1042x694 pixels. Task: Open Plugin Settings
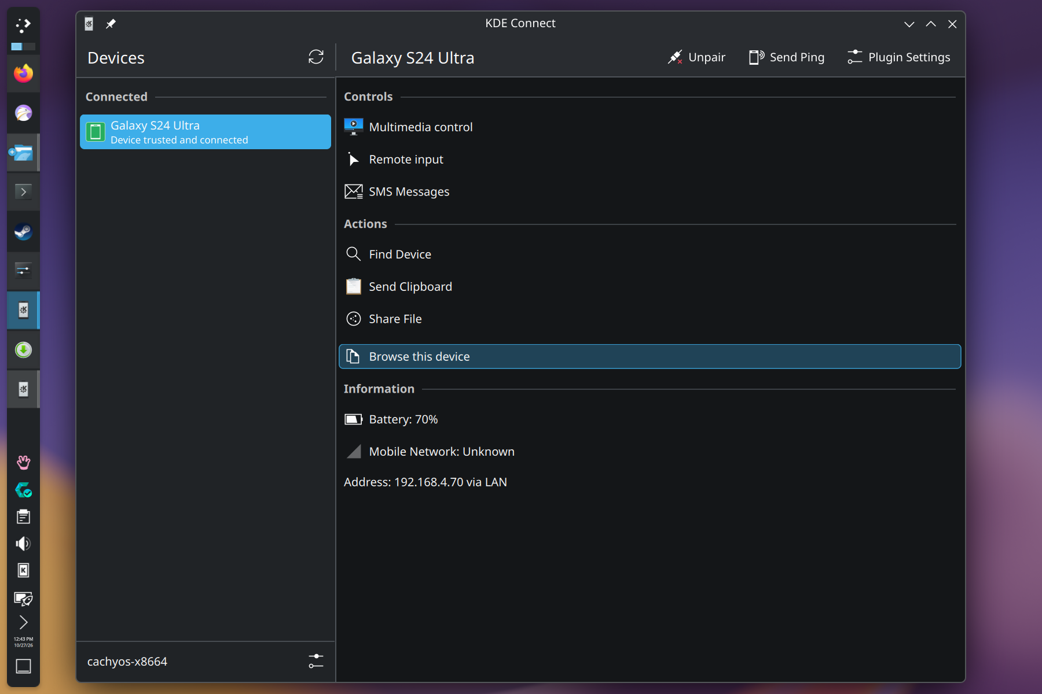tap(898, 57)
